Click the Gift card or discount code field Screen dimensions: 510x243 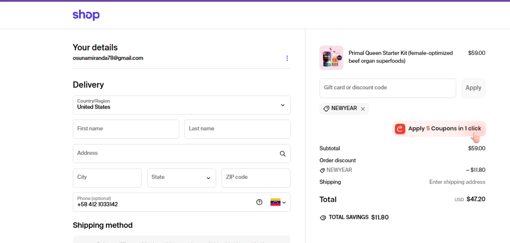pos(388,88)
